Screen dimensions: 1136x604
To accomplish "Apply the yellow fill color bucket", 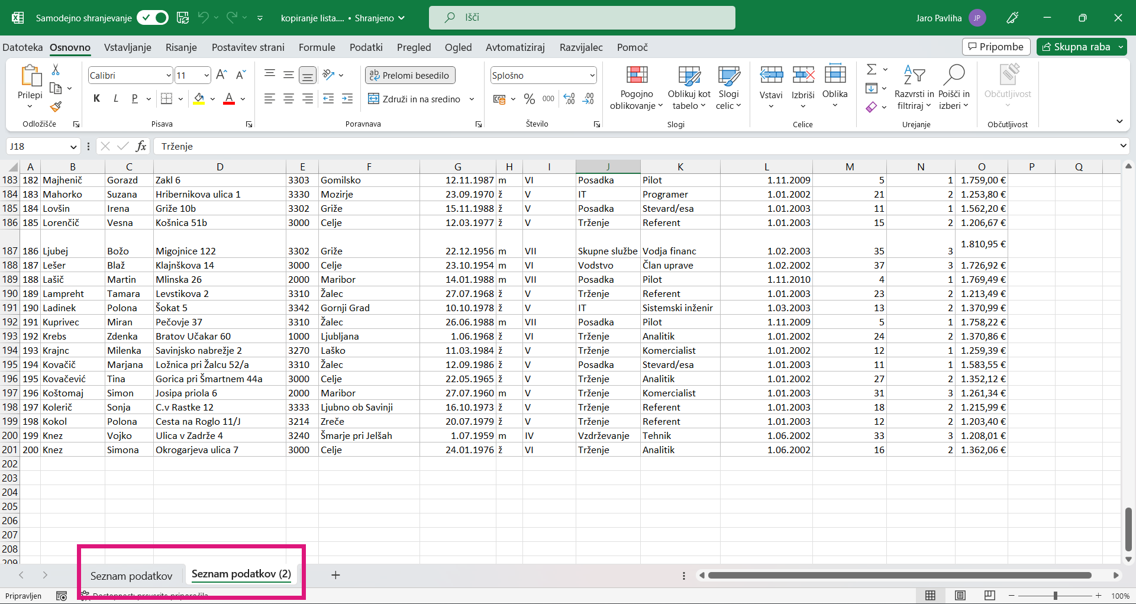I will point(199,99).
